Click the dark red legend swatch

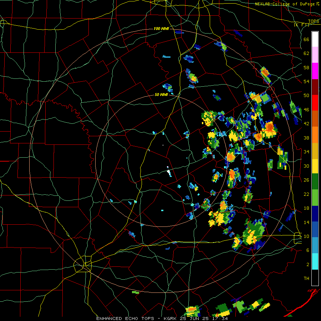tap(315, 87)
